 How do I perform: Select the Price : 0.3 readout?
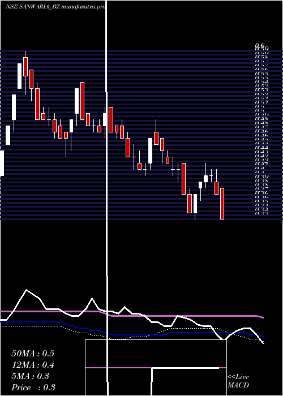[x=33, y=388]
